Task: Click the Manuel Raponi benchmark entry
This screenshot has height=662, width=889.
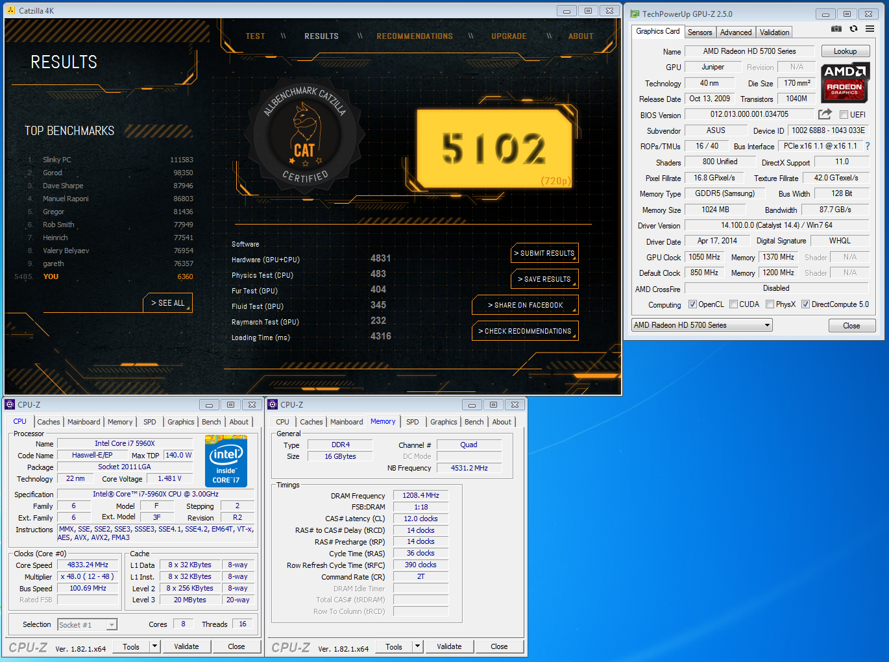Action: pos(110,199)
